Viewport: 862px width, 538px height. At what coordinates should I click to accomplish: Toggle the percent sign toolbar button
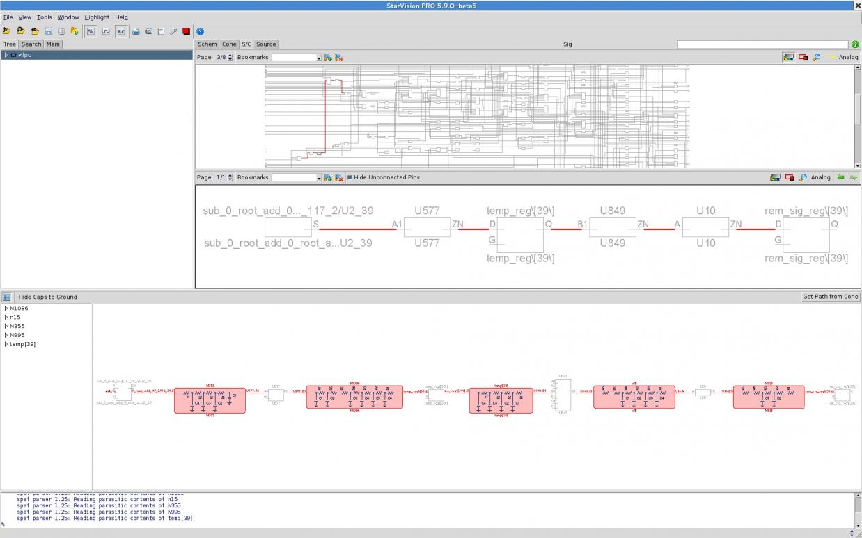click(91, 31)
